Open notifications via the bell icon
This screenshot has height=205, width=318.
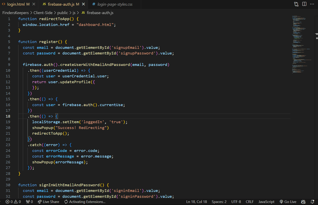pos(312,202)
